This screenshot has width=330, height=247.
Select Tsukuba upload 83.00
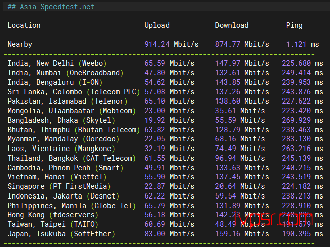155,234
